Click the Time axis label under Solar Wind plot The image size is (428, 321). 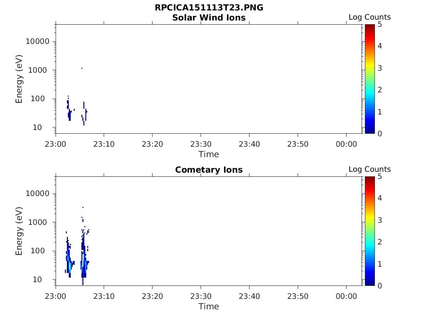(x=209, y=154)
